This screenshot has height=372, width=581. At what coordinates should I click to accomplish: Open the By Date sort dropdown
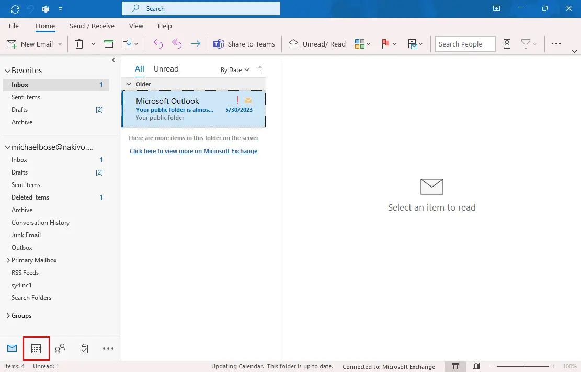point(235,70)
